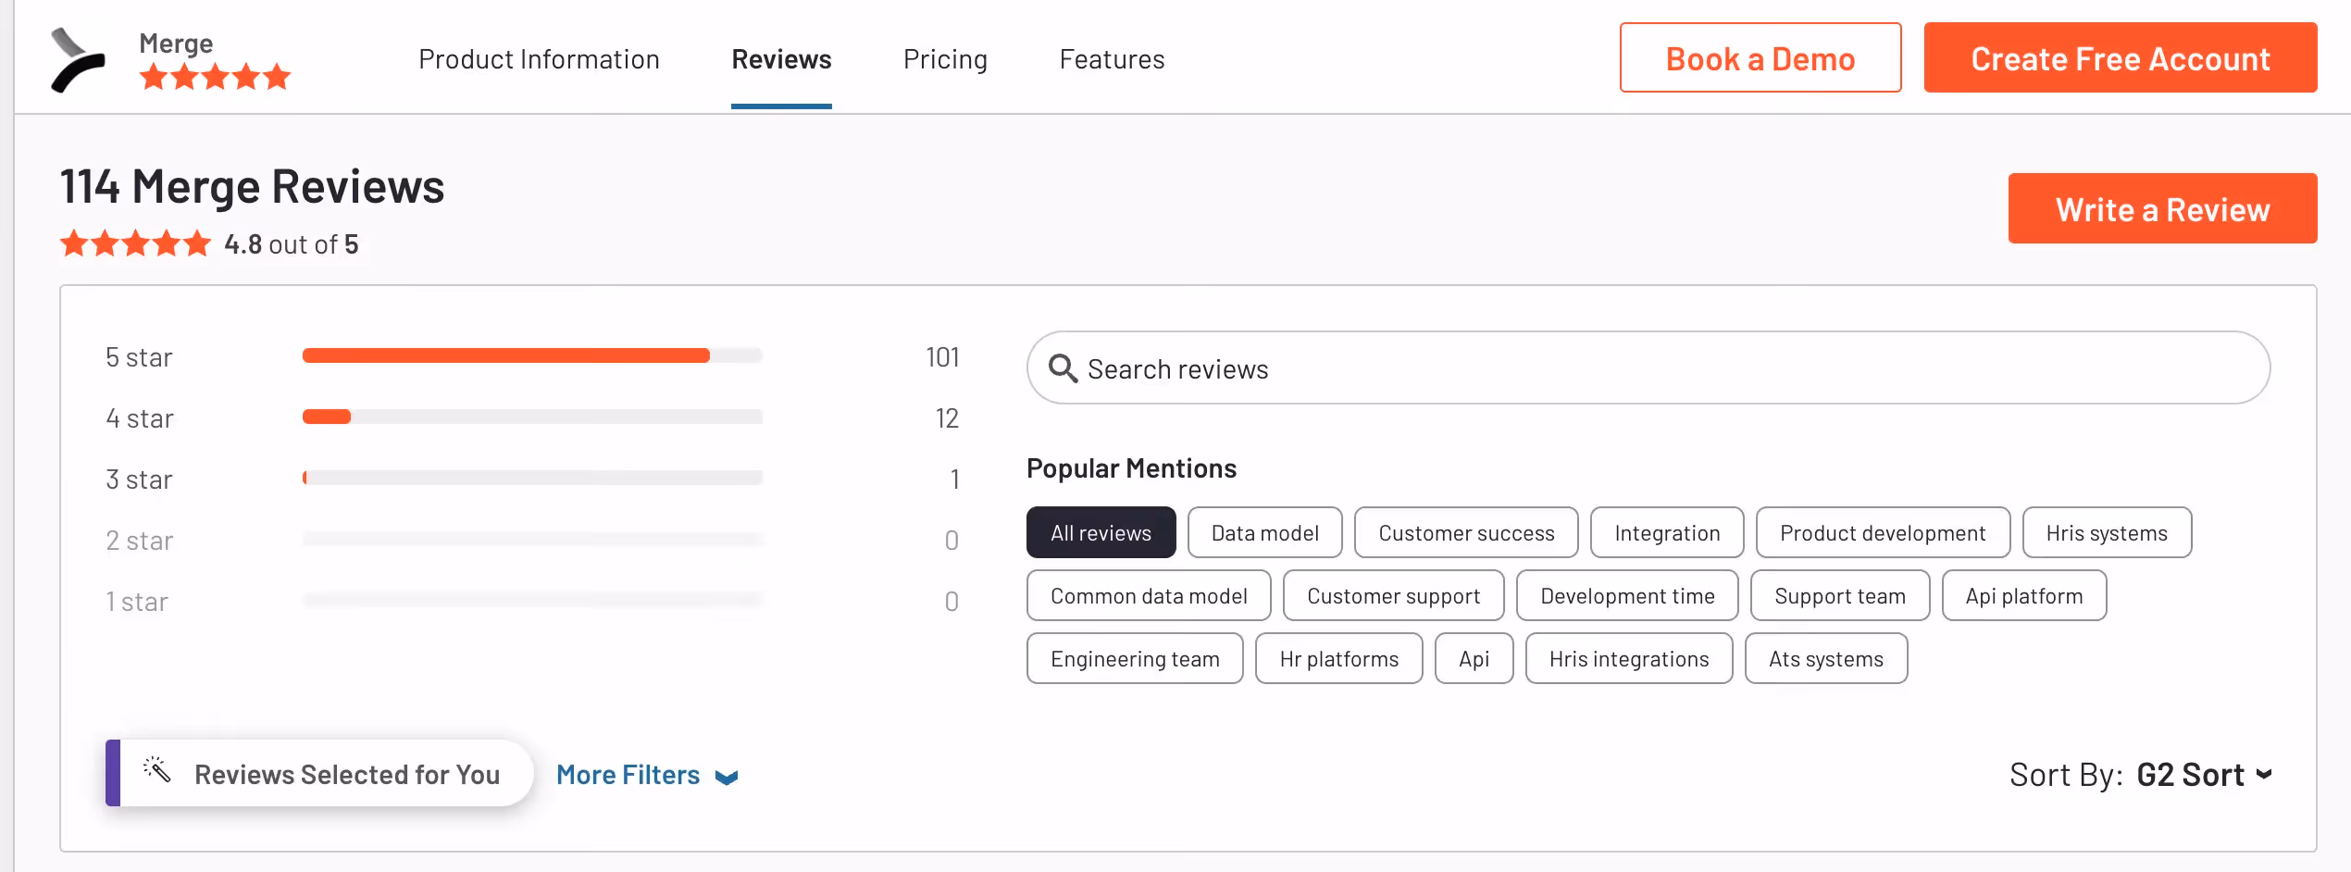2351x872 pixels.
Task: Click the 101 five-star review count
Action: 942,357
